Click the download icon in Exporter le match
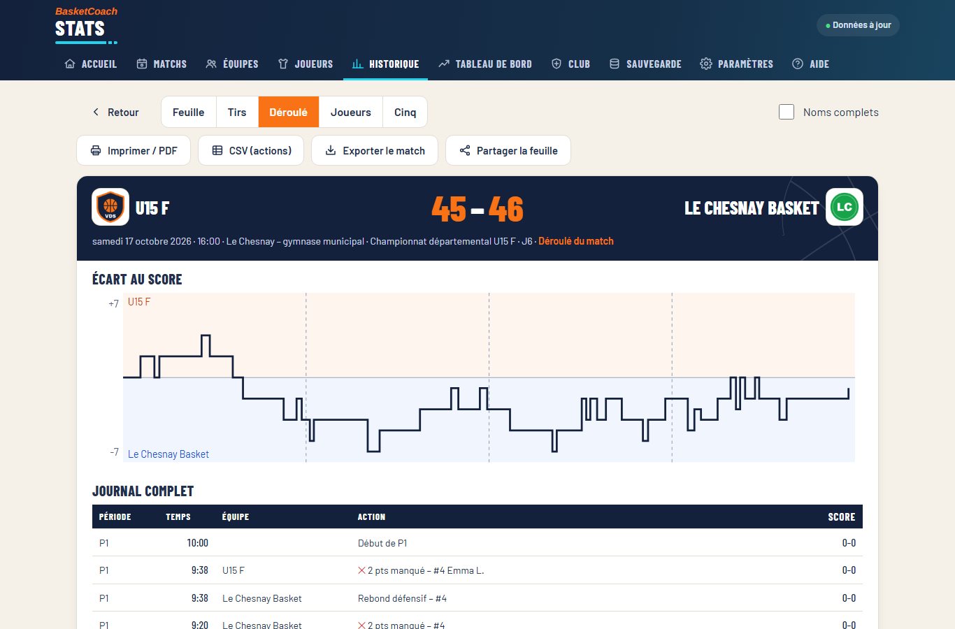The height and width of the screenshot is (629, 955). pos(331,150)
